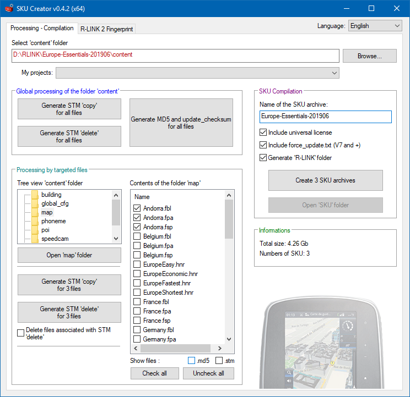This screenshot has height=397, width=410.
Task: Select the map folder in tree view
Action: pos(47,212)
